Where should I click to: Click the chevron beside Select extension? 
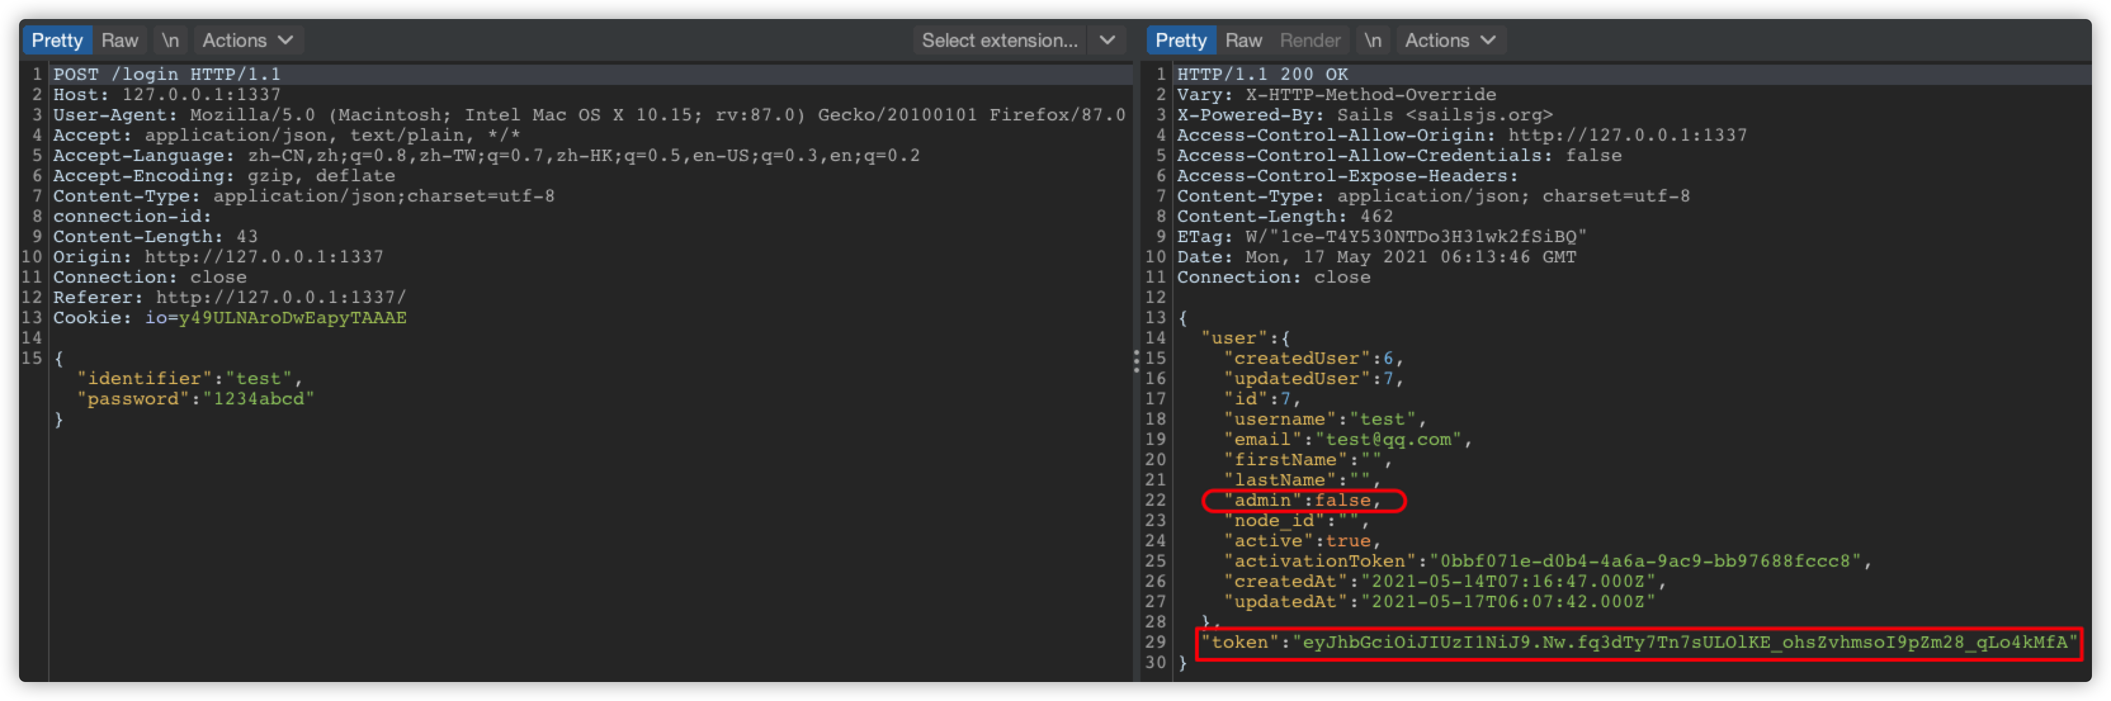click(1106, 40)
